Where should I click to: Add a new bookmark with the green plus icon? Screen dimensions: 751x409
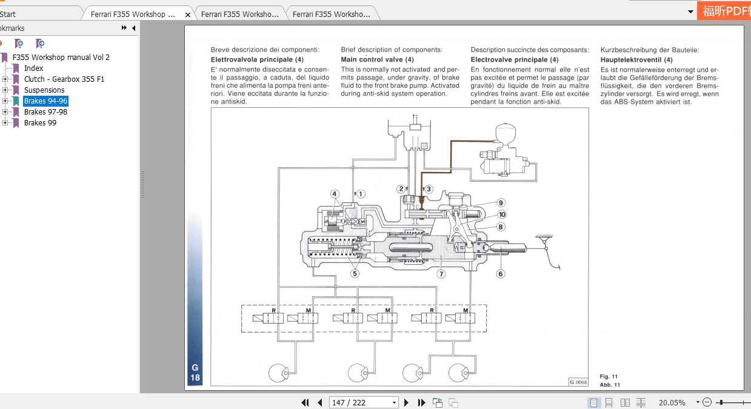click(20, 43)
